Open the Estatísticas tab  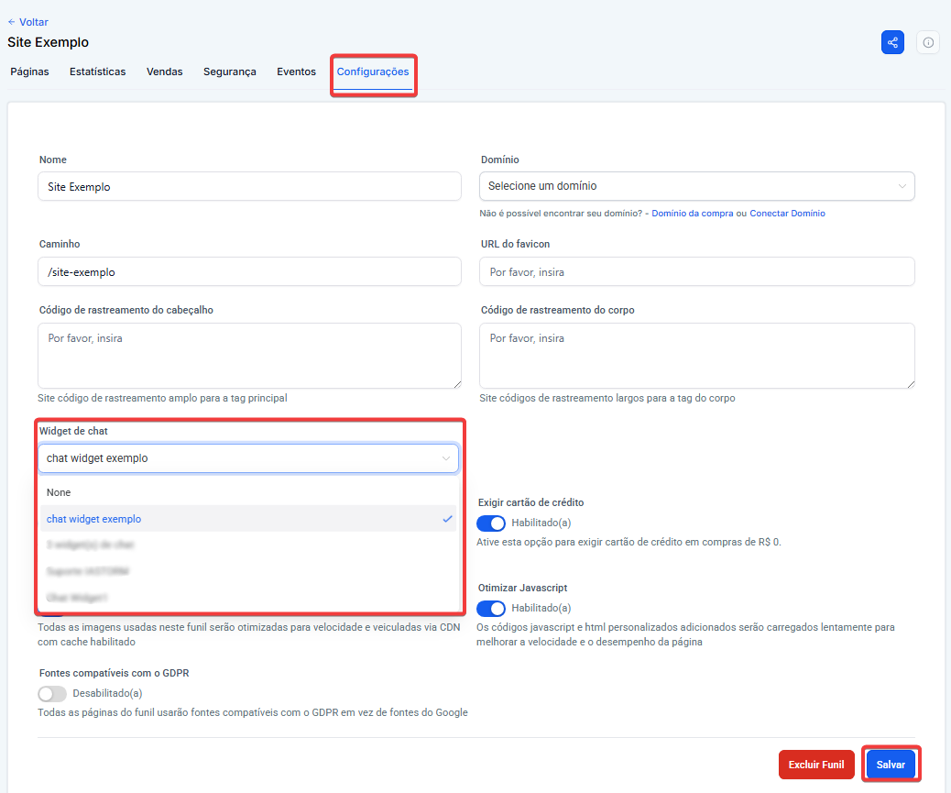coord(97,72)
